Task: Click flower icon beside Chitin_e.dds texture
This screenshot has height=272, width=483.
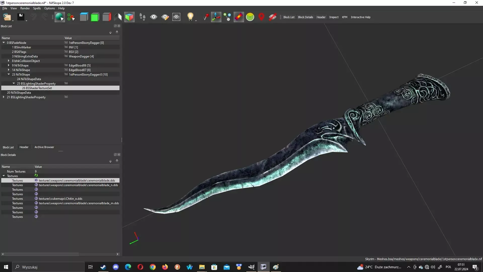Action: tap(36, 198)
